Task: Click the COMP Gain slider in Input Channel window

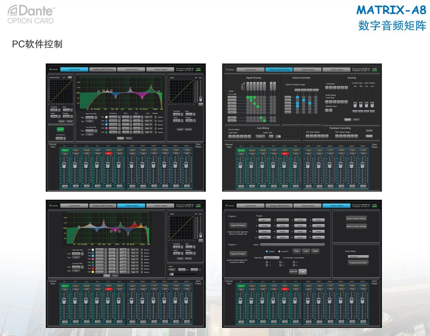Action: pyautogui.click(x=201, y=99)
